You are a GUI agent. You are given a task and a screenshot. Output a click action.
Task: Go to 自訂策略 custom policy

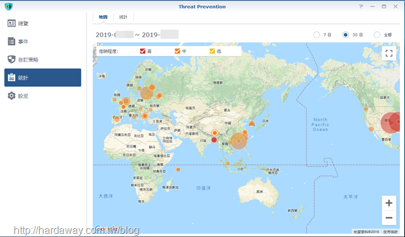(42, 60)
